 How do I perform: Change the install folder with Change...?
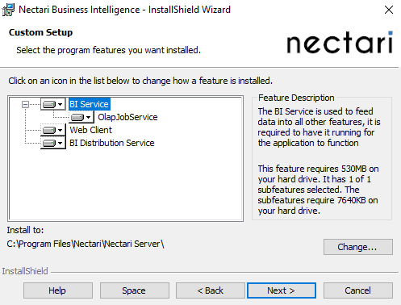pyautogui.click(x=358, y=247)
